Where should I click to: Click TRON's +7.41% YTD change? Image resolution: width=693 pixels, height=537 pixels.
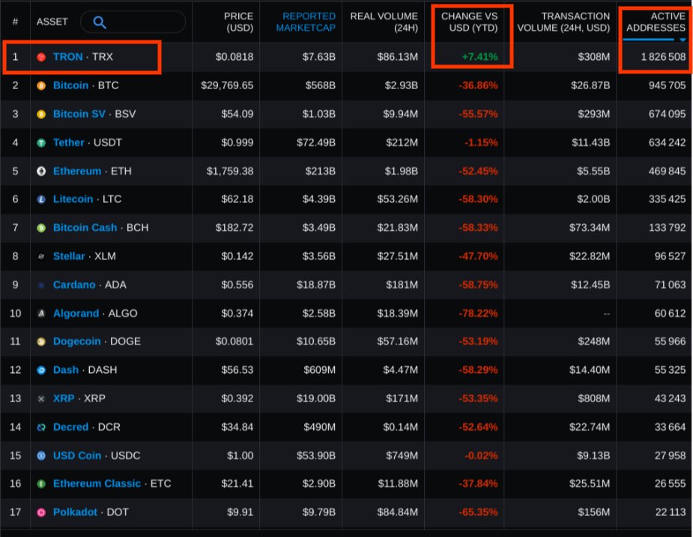[x=479, y=57]
